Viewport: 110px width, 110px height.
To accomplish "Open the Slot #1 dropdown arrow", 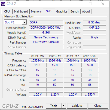I will tap(24, 22).
